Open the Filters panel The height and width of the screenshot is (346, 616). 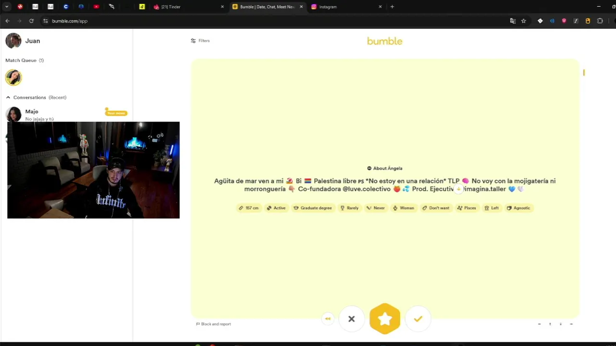[200, 41]
